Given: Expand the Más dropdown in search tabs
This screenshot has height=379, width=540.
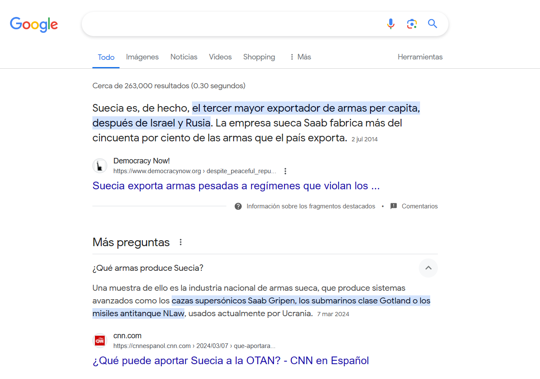Looking at the screenshot, I should coord(300,57).
